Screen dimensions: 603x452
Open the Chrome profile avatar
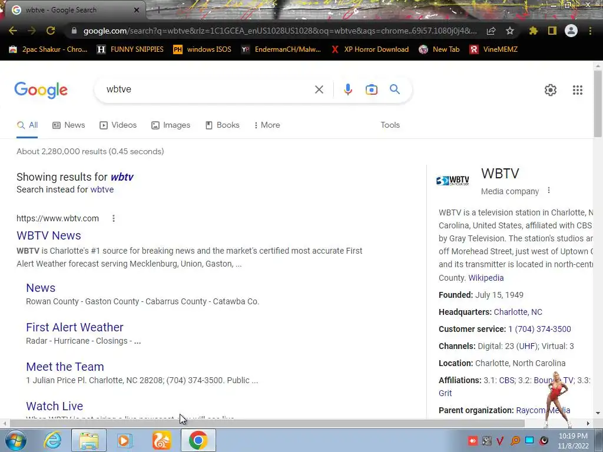(x=571, y=31)
